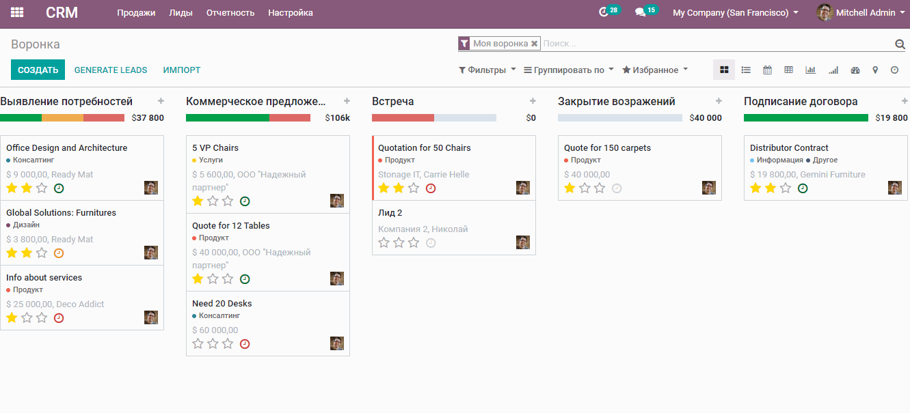The height and width of the screenshot is (413, 910).
Task: Open the company switcher My Company (San Francisco)
Action: tap(735, 12)
